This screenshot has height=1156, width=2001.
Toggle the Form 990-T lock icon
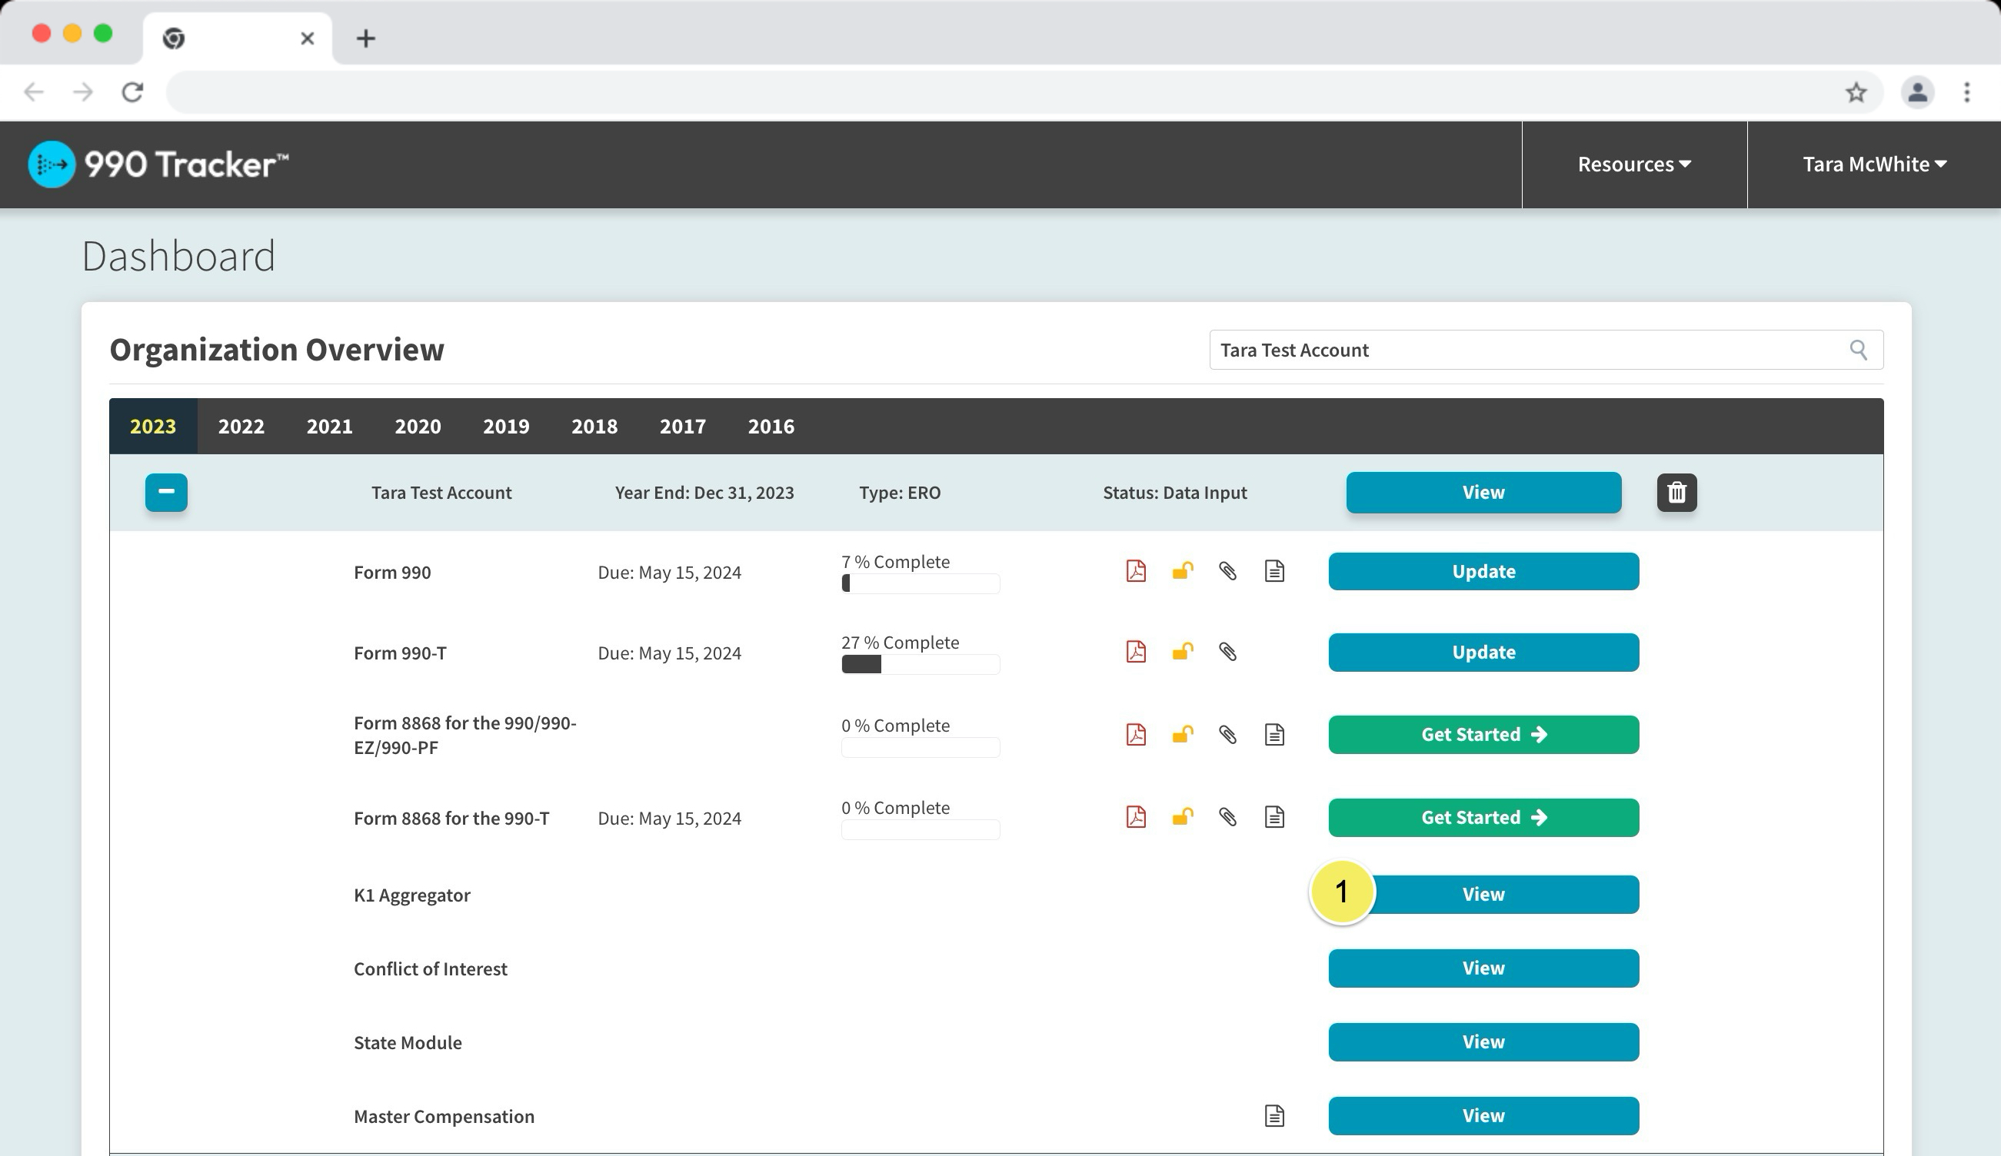coord(1182,653)
